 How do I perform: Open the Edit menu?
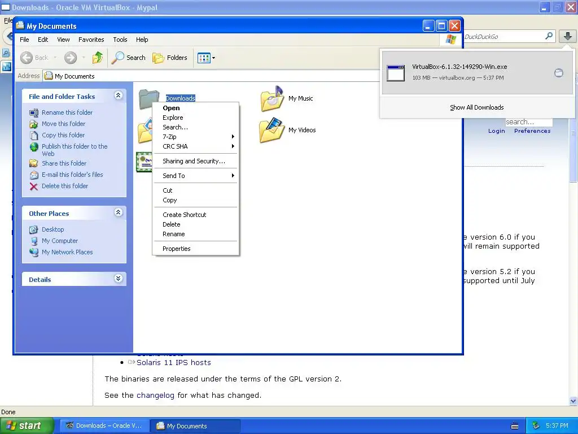point(43,40)
